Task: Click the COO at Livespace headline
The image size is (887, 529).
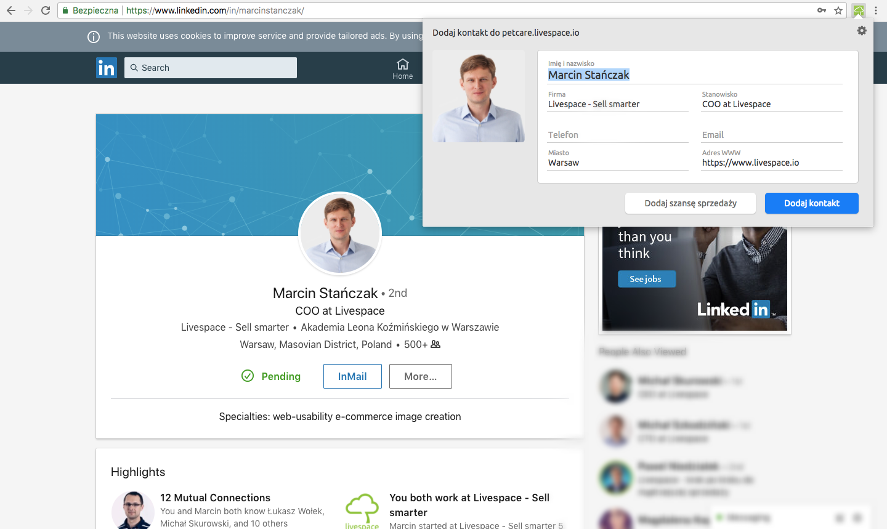Action: 340,311
